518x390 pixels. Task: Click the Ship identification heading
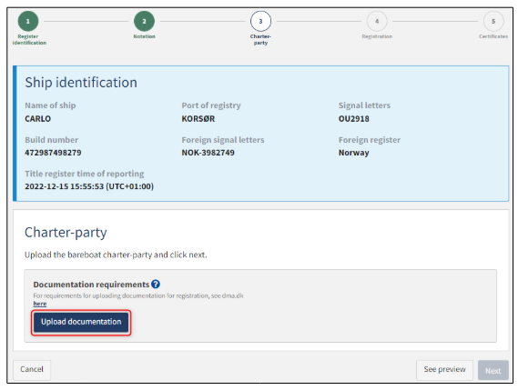[x=81, y=83]
